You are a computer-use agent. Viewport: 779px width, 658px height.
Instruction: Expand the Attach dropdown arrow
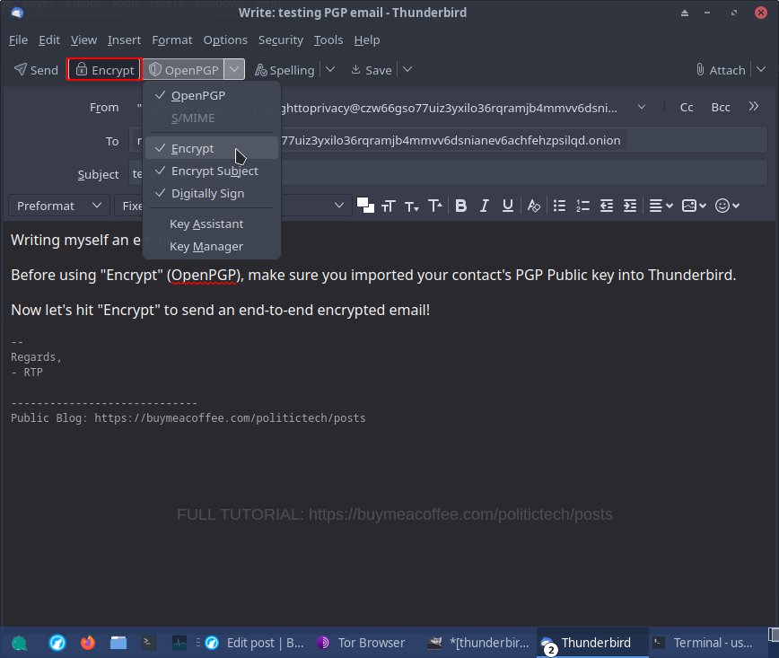[x=761, y=70]
